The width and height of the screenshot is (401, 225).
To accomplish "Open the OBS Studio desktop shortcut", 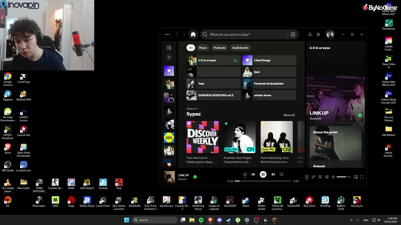I will point(8,166).
